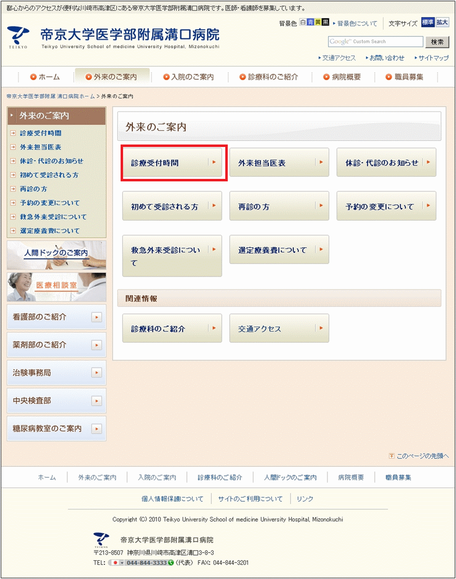456x579 pixels.
Task: Open 初めて受診される方 main button
Action: (172, 206)
